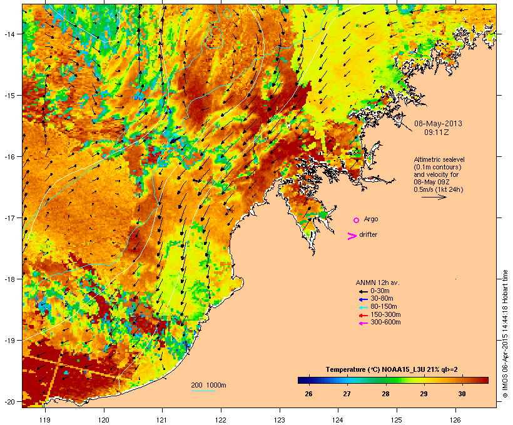Click the longitude axis label 121
Image resolution: width=513 pixels, height=425 pixels.
[x=162, y=420]
